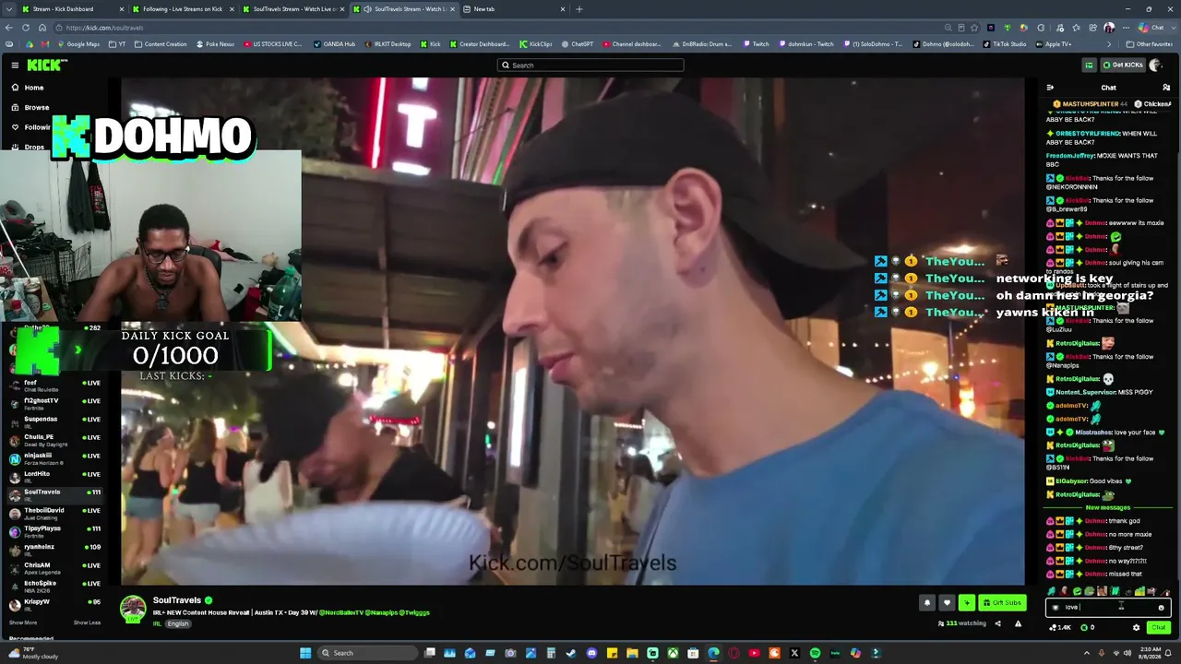The width and height of the screenshot is (1181, 664).
Task: Open Spotify from the taskbar
Action: tap(815, 653)
